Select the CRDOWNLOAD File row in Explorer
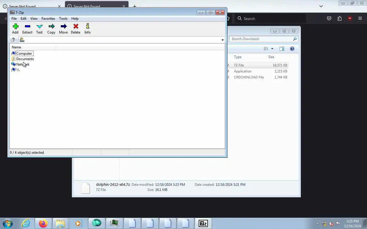 coord(249,77)
